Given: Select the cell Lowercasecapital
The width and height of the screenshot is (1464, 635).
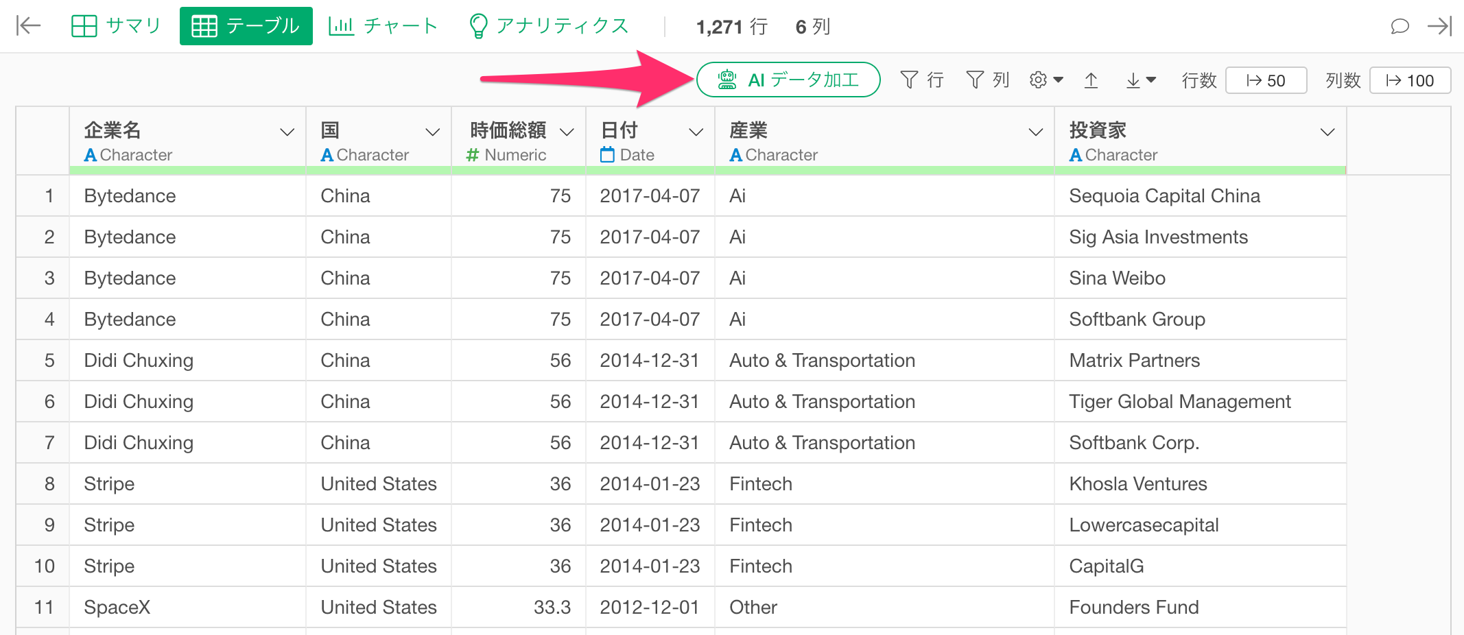Looking at the screenshot, I should point(1201,525).
